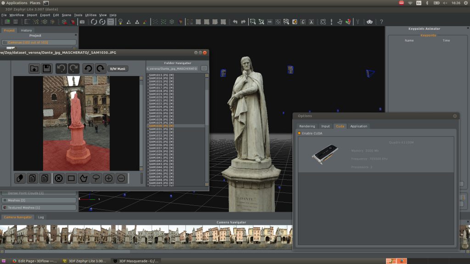Click first thumbnail in Camera Navigator strip

click(x=8, y=237)
